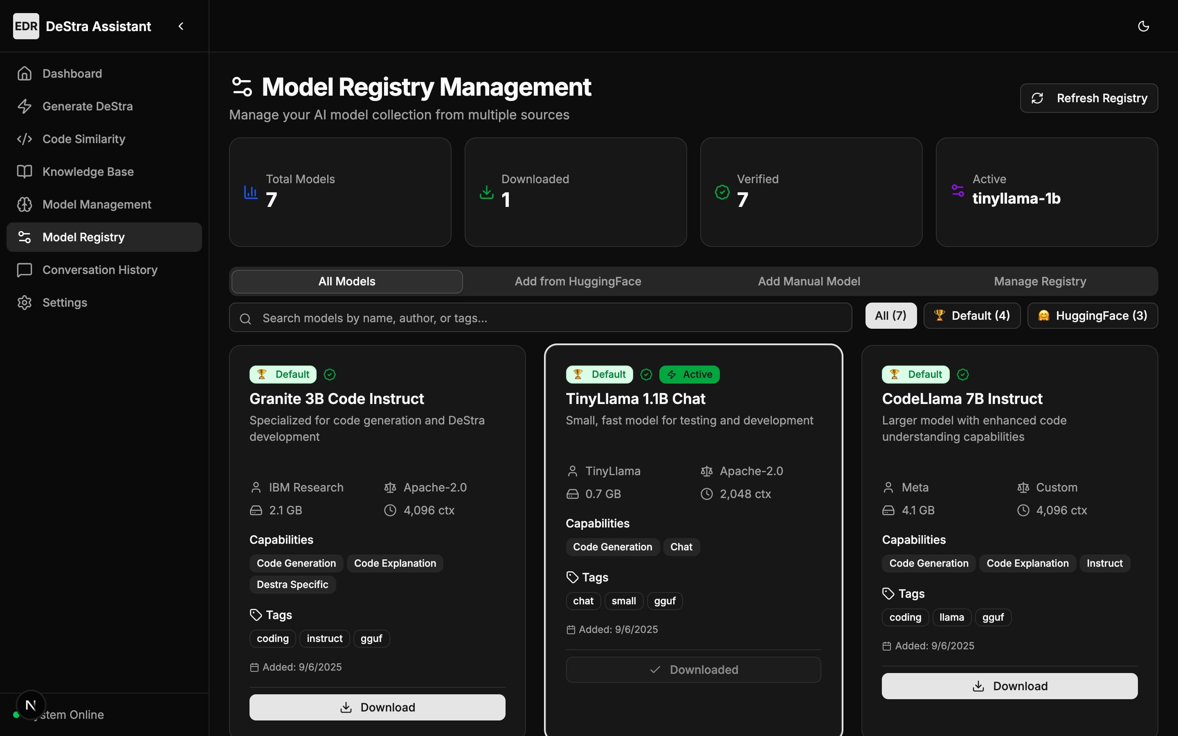The height and width of the screenshot is (736, 1178).
Task: Go to Generate DeStra page
Action: click(104, 106)
